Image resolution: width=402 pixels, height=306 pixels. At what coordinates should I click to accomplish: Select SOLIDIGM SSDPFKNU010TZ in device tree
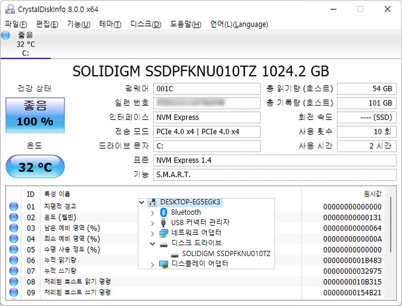click(x=226, y=253)
